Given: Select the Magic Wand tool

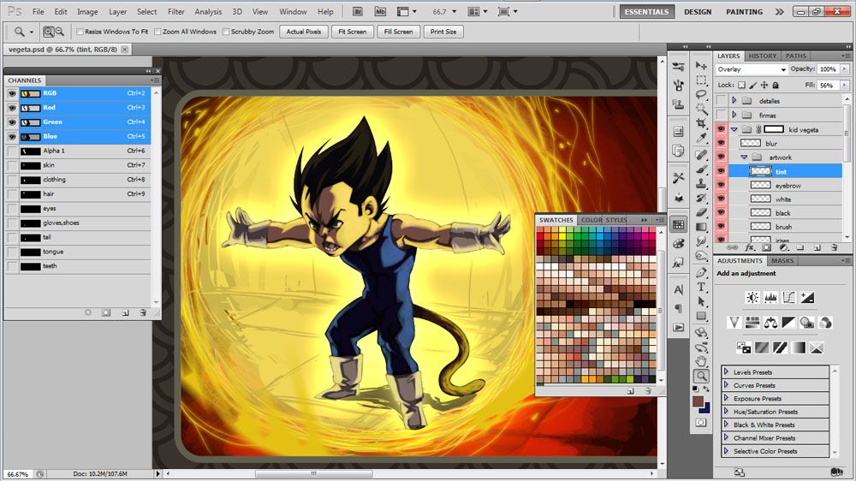Looking at the screenshot, I should pyautogui.click(x=701, y=109).
